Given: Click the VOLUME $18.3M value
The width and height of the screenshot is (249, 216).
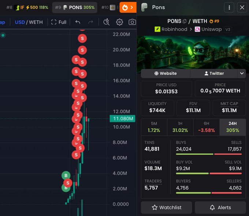Looking at the screenshot, I should click(x=153, y=168).
